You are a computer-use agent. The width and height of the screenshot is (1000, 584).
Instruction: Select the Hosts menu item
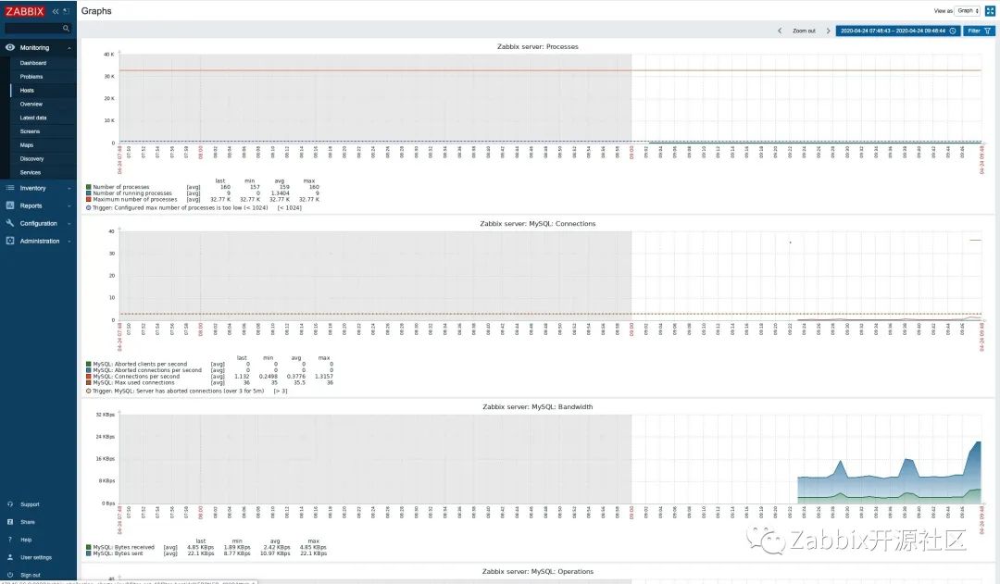(27, 91)
